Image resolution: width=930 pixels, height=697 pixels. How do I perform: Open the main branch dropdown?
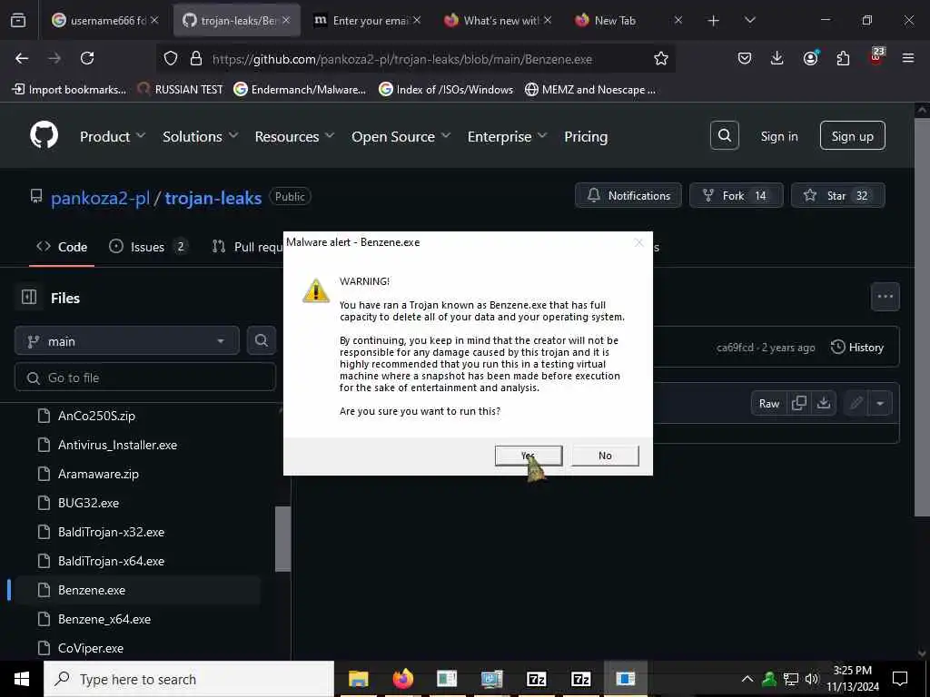126,341
